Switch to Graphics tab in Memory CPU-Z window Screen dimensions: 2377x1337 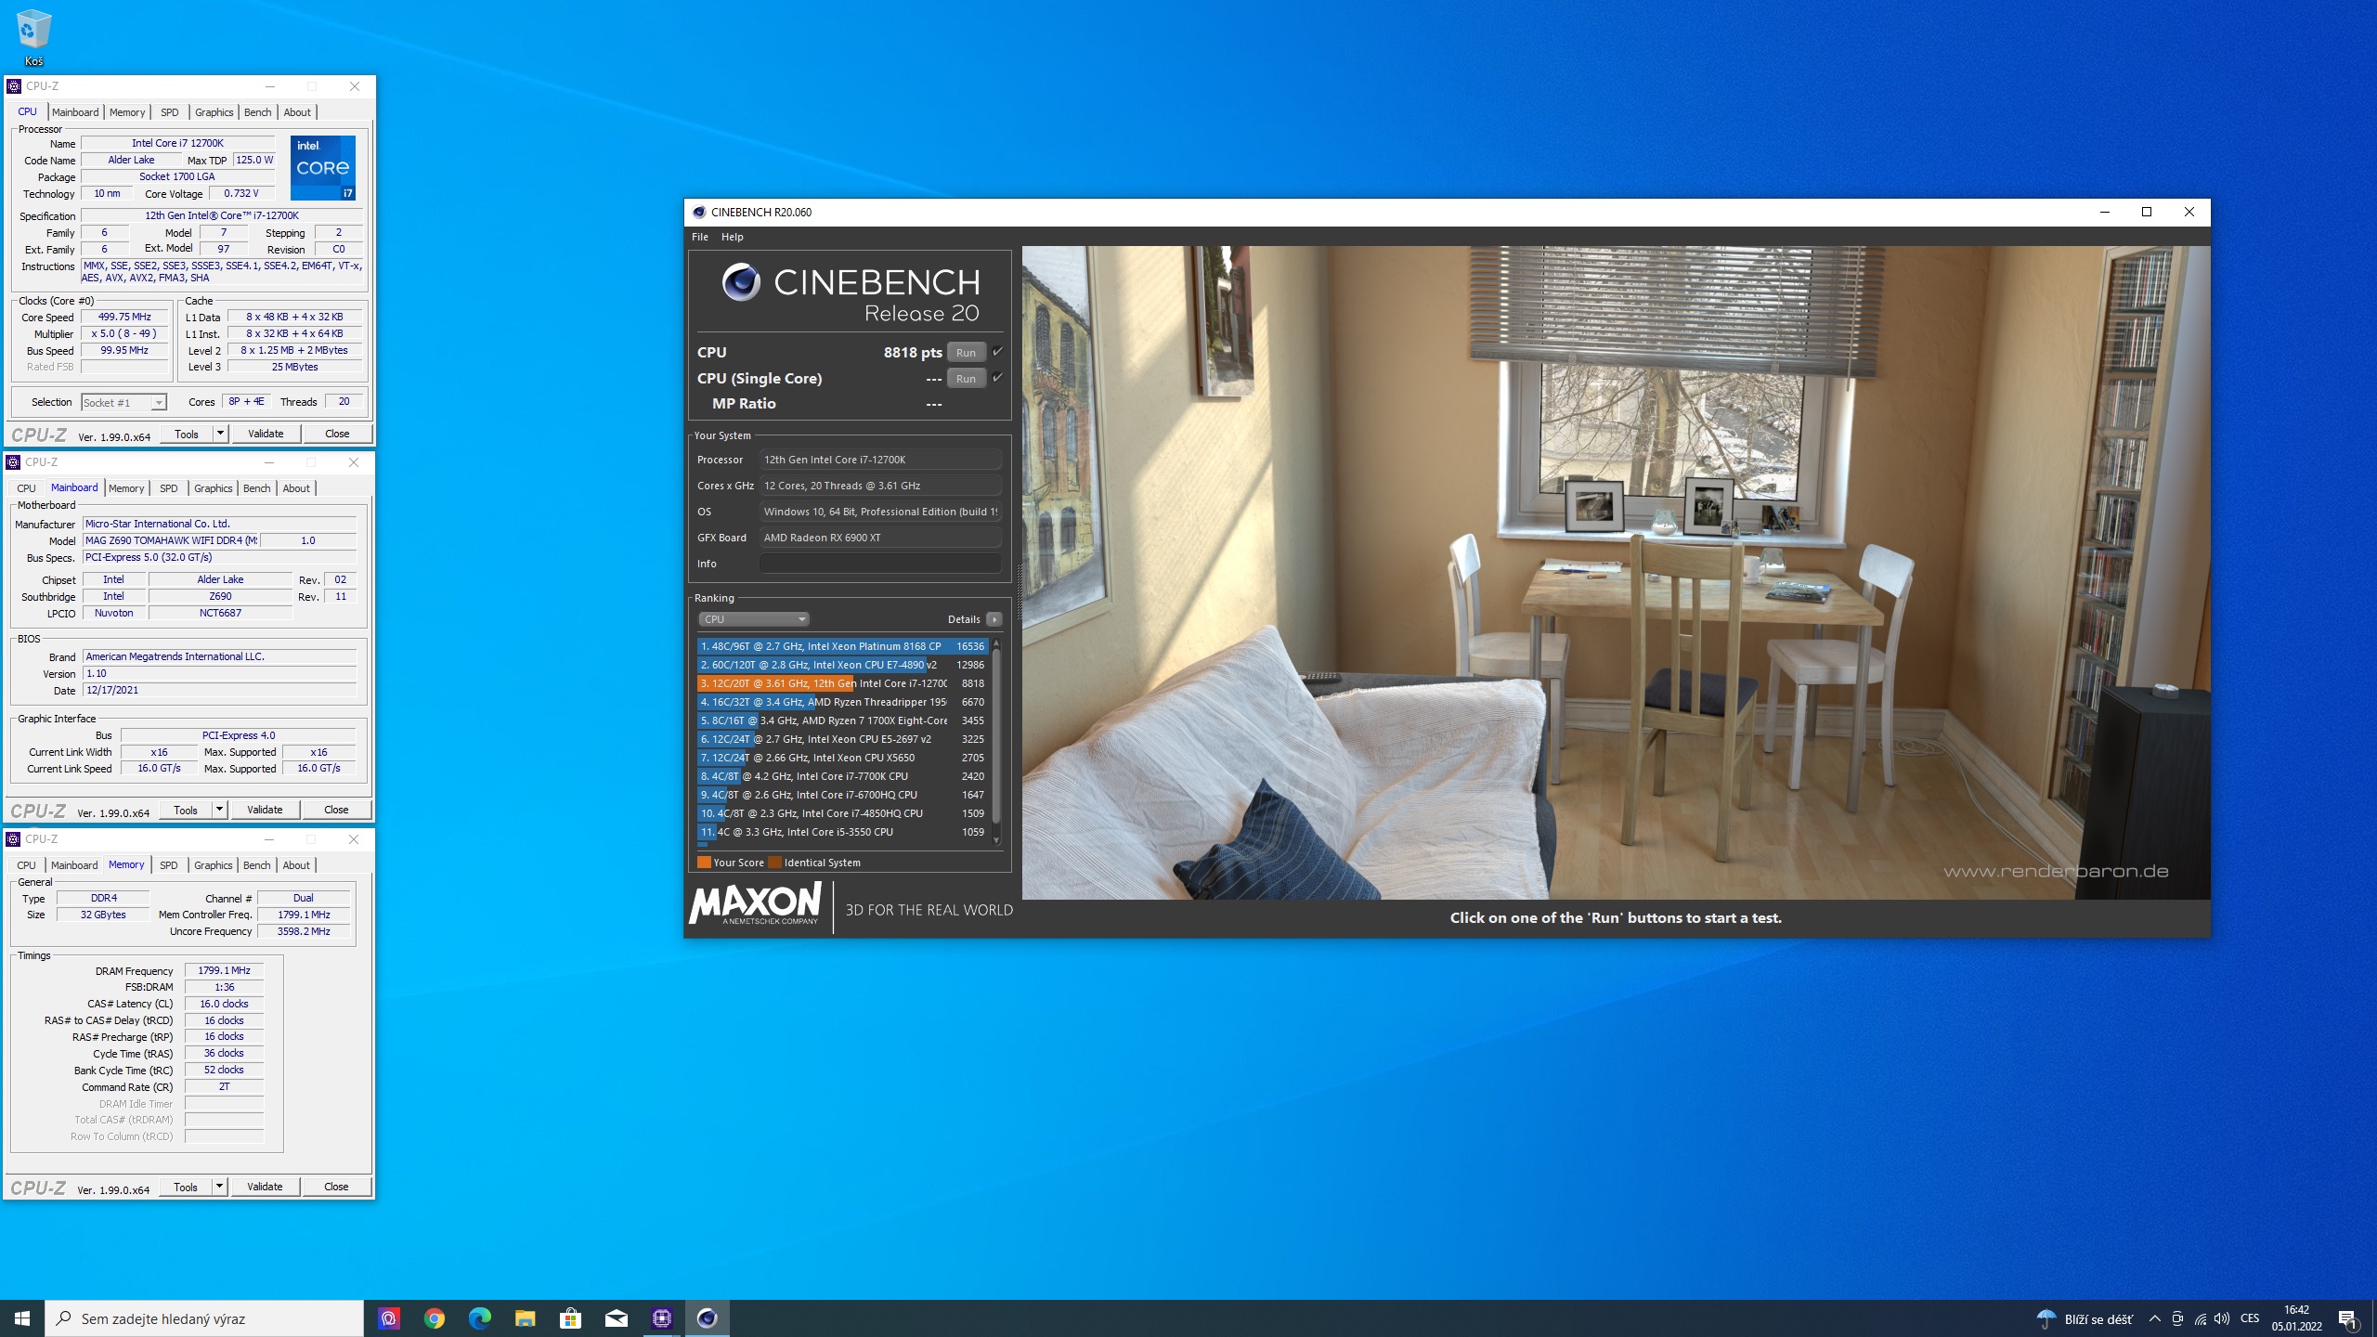click(214, 865)
